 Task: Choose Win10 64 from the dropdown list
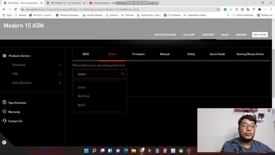pos(83,96)
